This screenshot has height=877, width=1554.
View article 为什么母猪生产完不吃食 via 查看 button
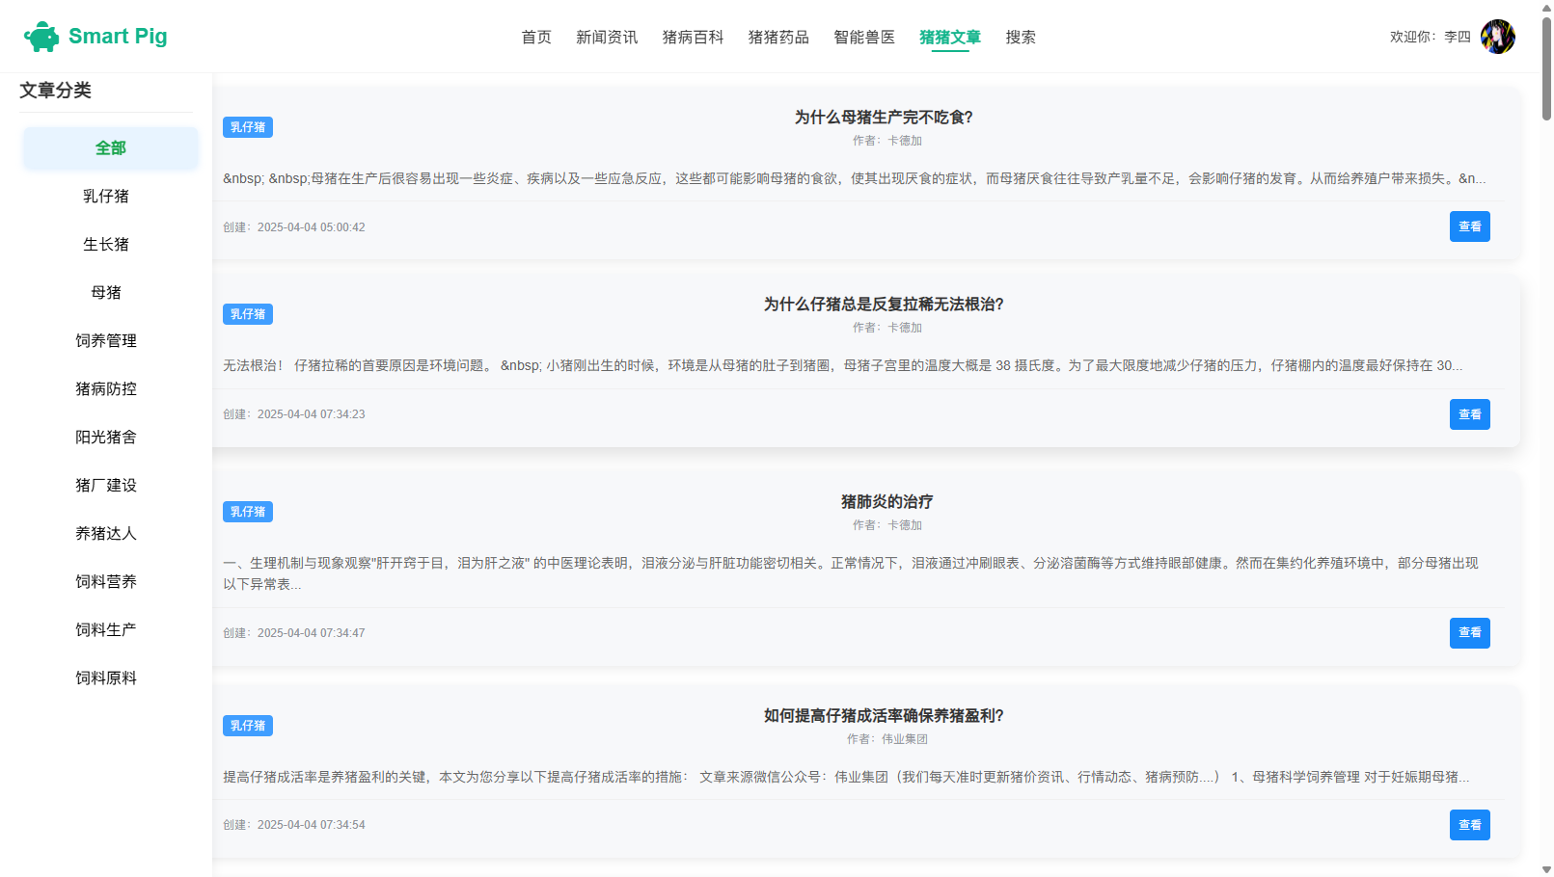(x=1469, y=226)
